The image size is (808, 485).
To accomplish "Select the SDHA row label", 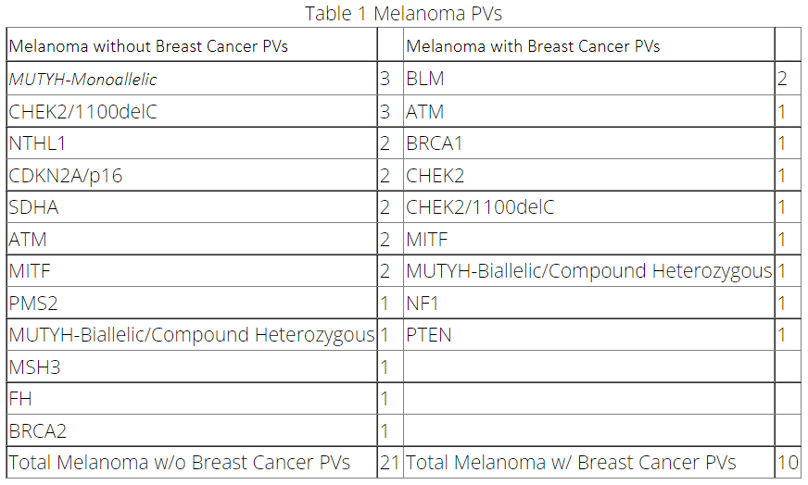I will 34,207.
